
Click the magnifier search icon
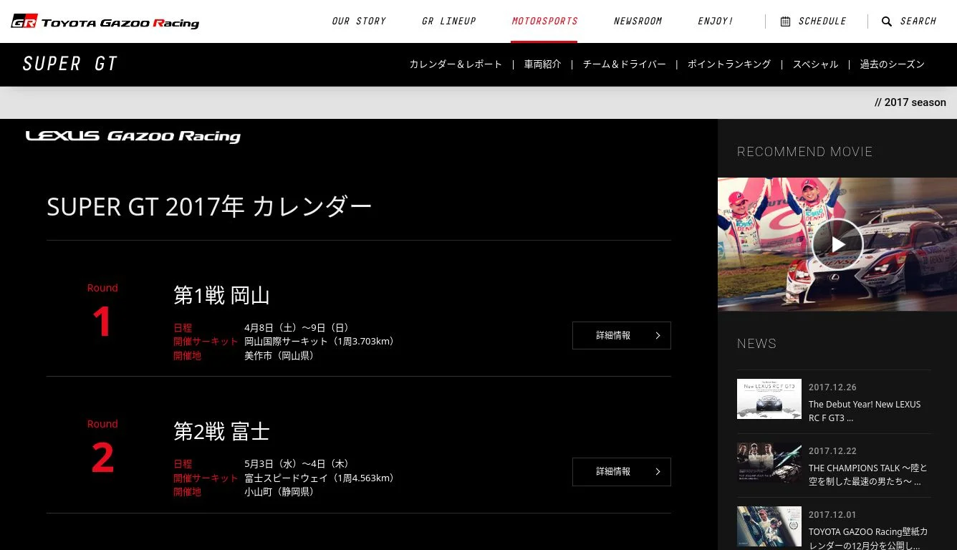click(x=887, y=21)
